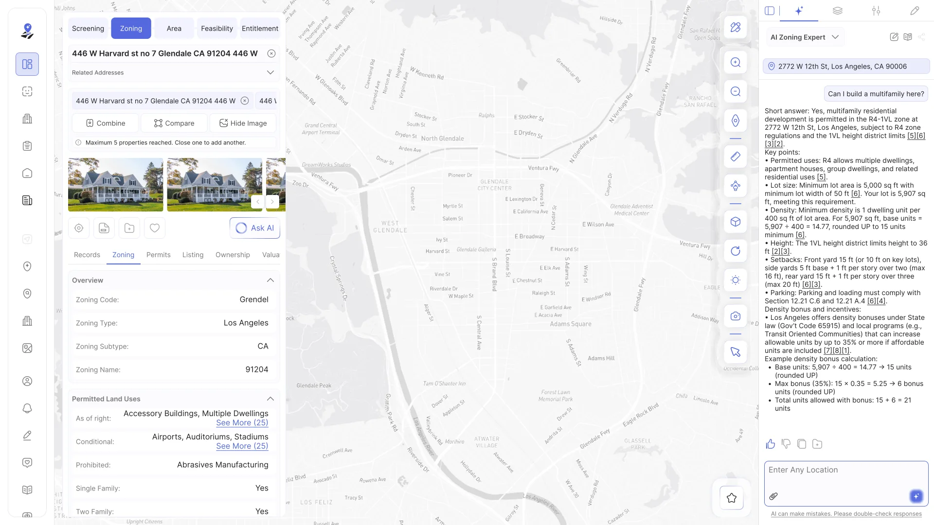Image resolution: width=934 pixels, height=525 pixels.
Task: Click the star favorite button on map
Action: pos(732,498)
